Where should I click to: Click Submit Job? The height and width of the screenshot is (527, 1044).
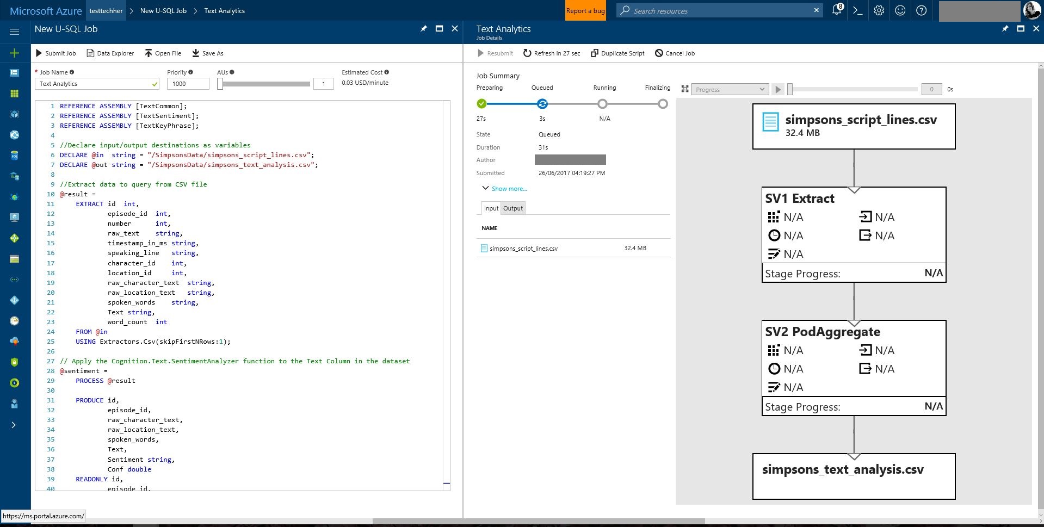(55, 53)
